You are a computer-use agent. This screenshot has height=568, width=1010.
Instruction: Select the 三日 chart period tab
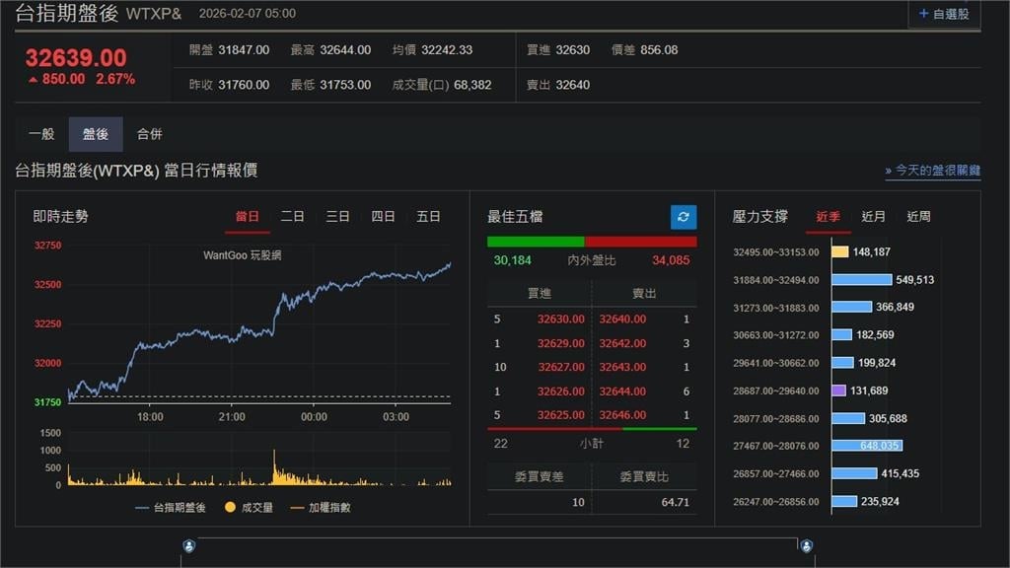click(337, 216)
